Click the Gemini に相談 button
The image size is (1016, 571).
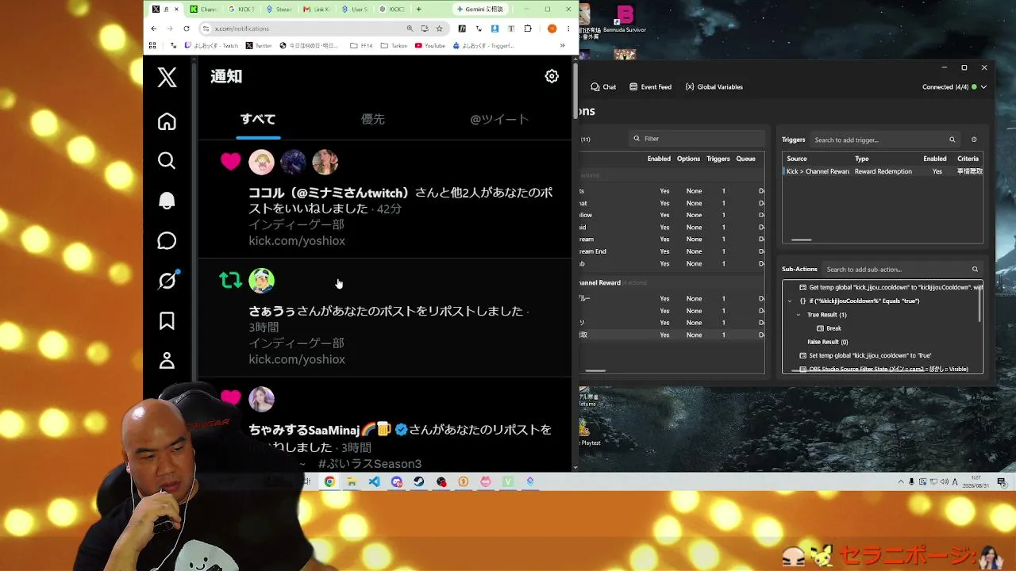pyautogui.click(x=480, y=10)
